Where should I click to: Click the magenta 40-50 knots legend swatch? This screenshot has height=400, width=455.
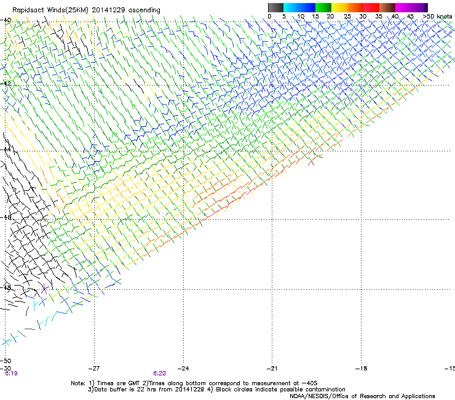(409, 7)
